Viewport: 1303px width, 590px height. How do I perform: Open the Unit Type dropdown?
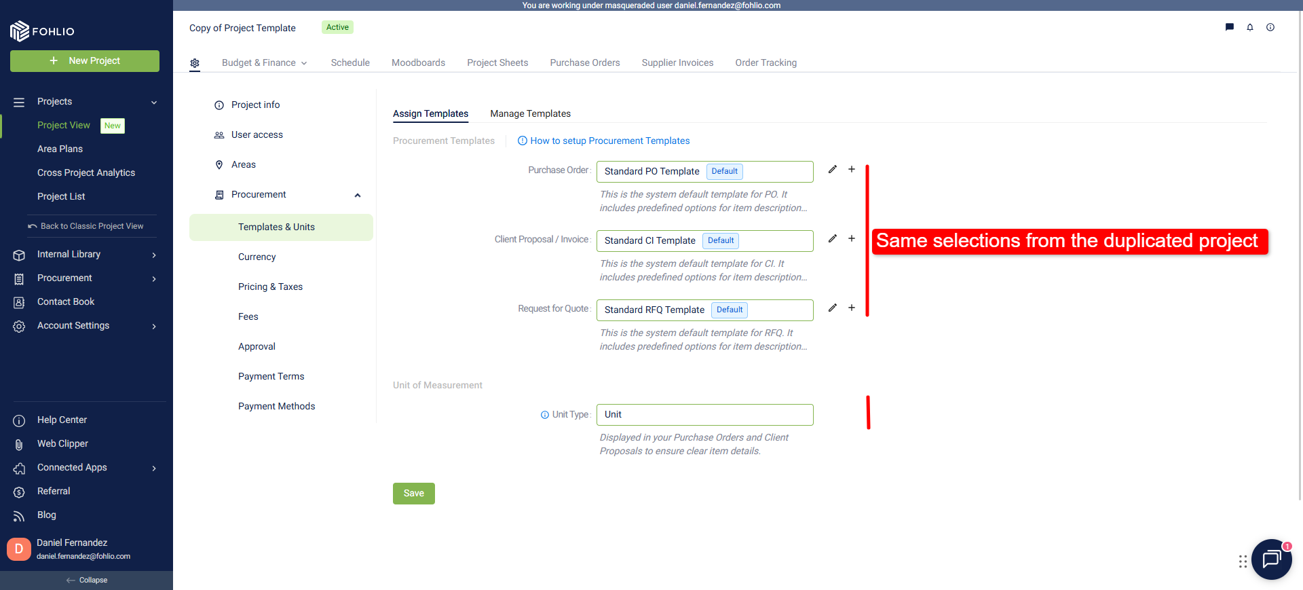(x=704, y=415)
